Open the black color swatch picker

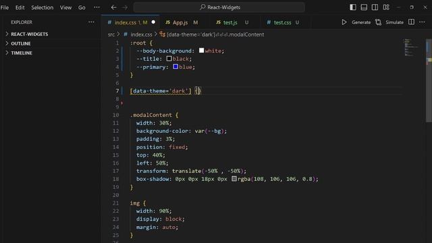[x=169, y=59]
